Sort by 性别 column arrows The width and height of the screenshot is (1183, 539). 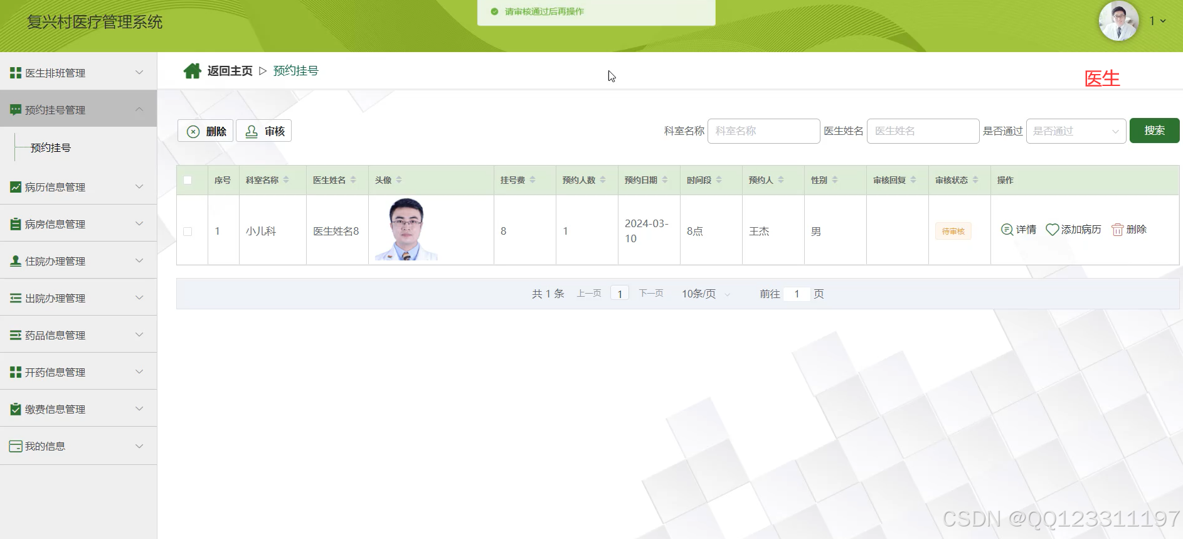(835, 180)
